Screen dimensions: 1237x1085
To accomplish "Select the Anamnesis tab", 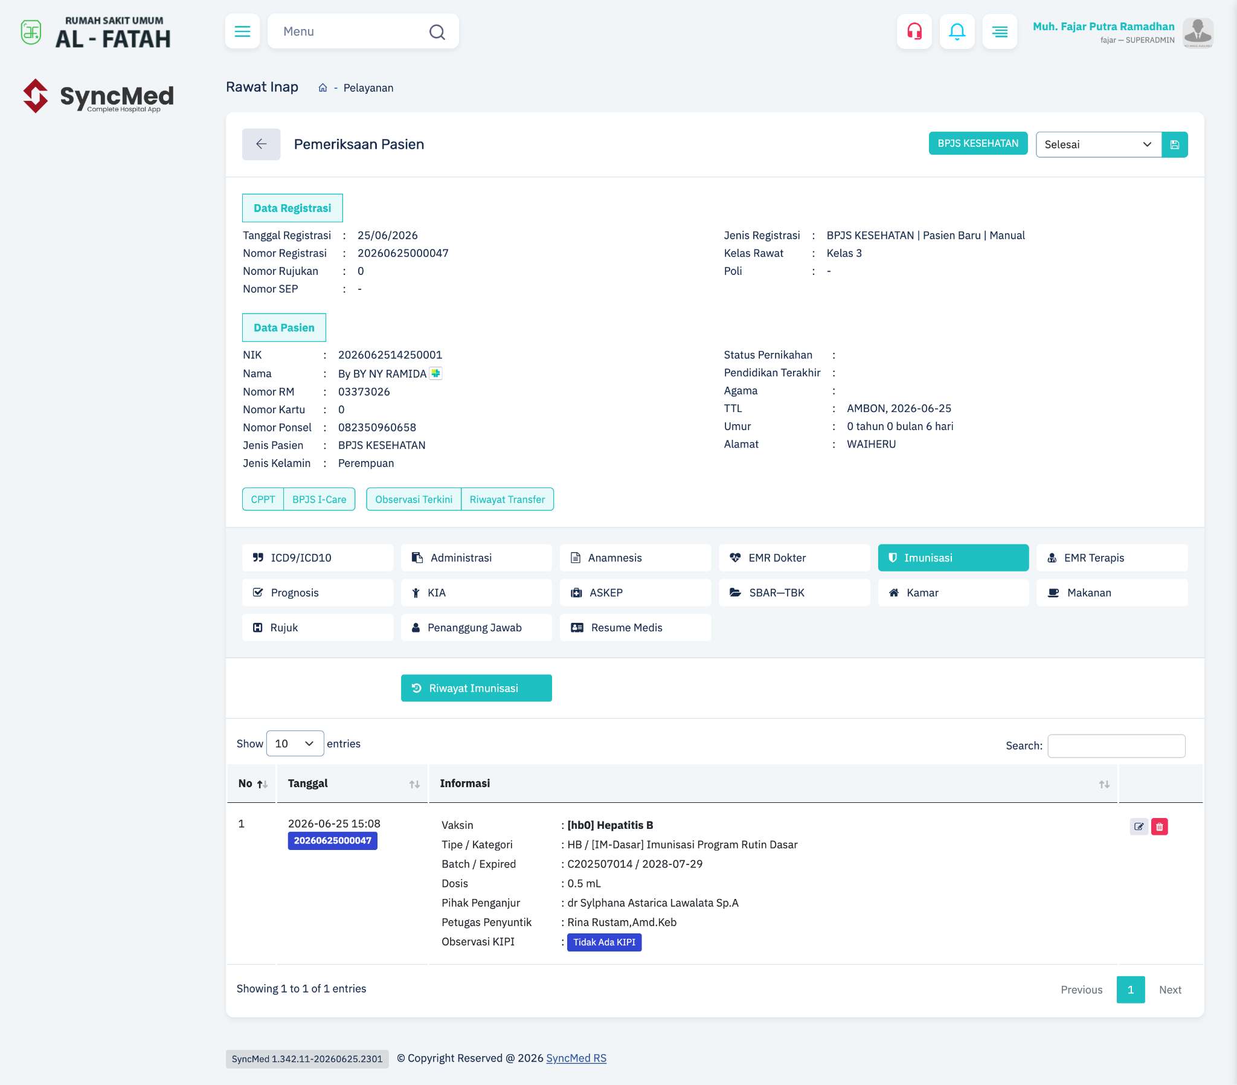I will coord(635,558).
